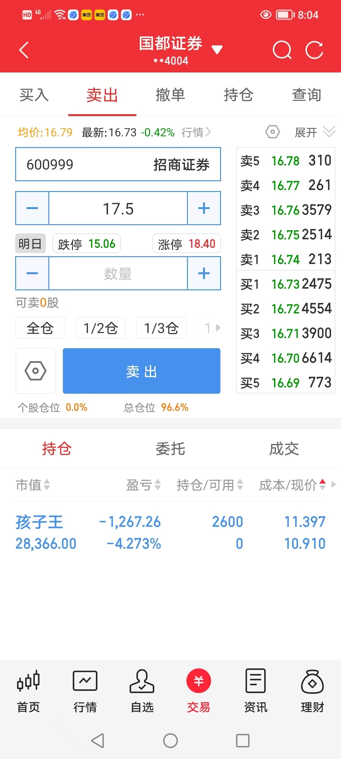Open the account switcher triangle beside 国都证券
Viewport: 341px width, 759px height.
217,50
